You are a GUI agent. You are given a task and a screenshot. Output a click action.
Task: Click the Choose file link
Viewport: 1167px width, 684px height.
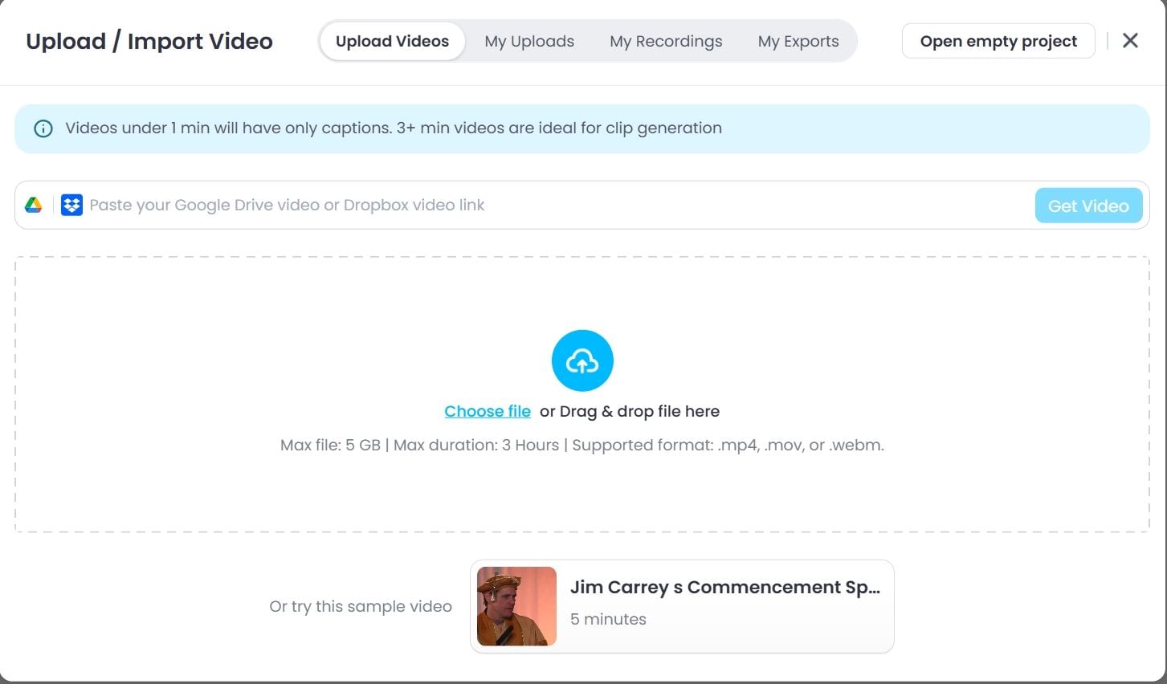(488, 411)
